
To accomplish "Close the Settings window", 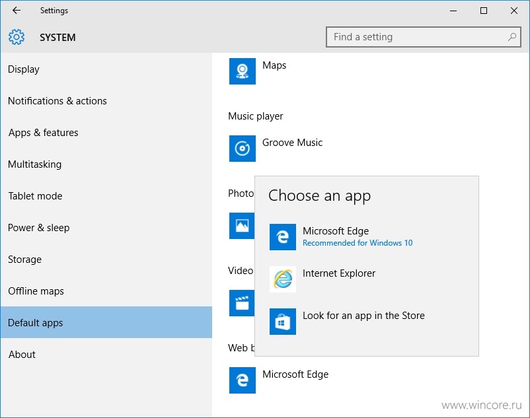I will pos(513,11).
